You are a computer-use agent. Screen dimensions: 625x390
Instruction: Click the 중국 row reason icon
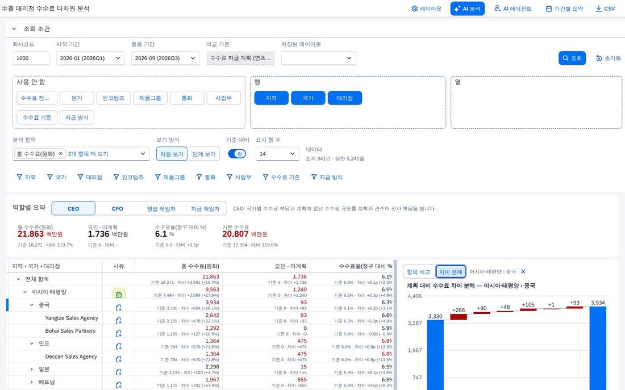click(118, 308)
